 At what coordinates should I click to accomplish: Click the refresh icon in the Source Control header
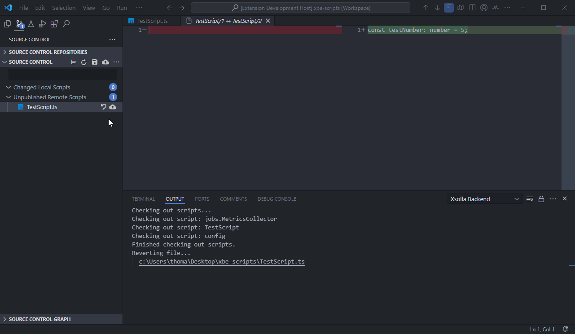[x=84, y=62]
